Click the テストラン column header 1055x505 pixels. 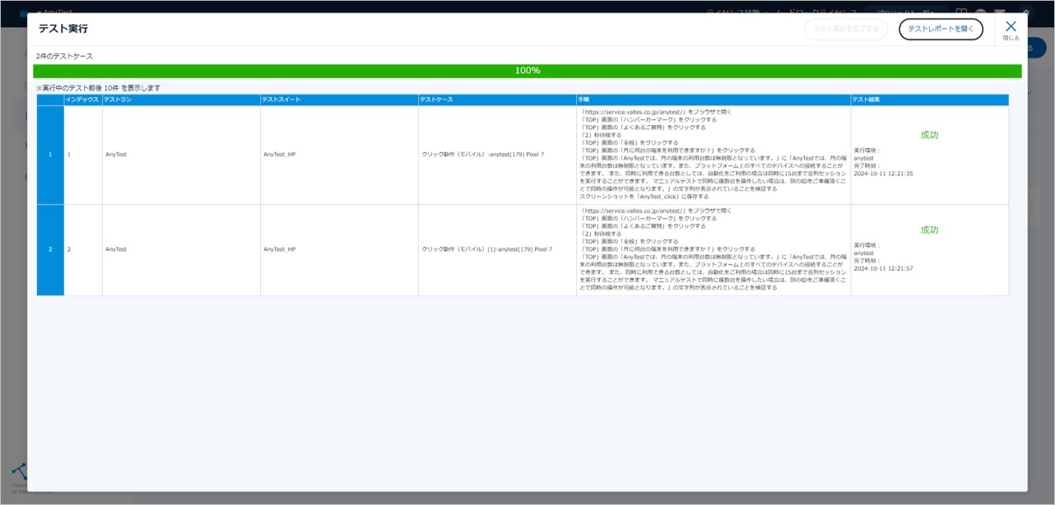(x=119, y=100)
